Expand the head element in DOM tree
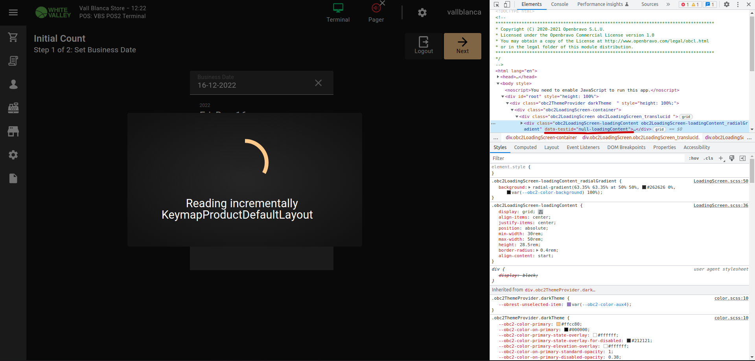 498,77
